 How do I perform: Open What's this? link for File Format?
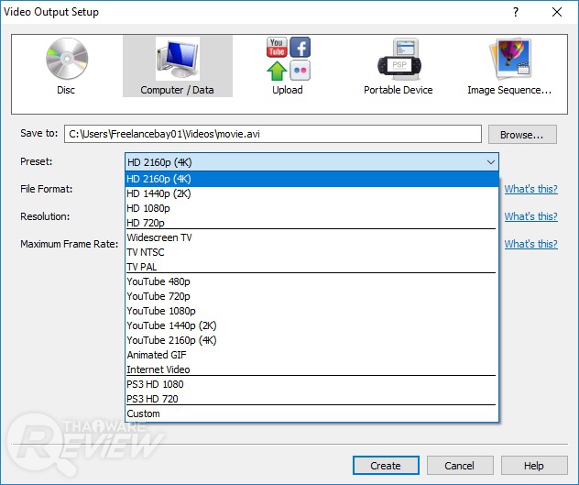(531, 189)
